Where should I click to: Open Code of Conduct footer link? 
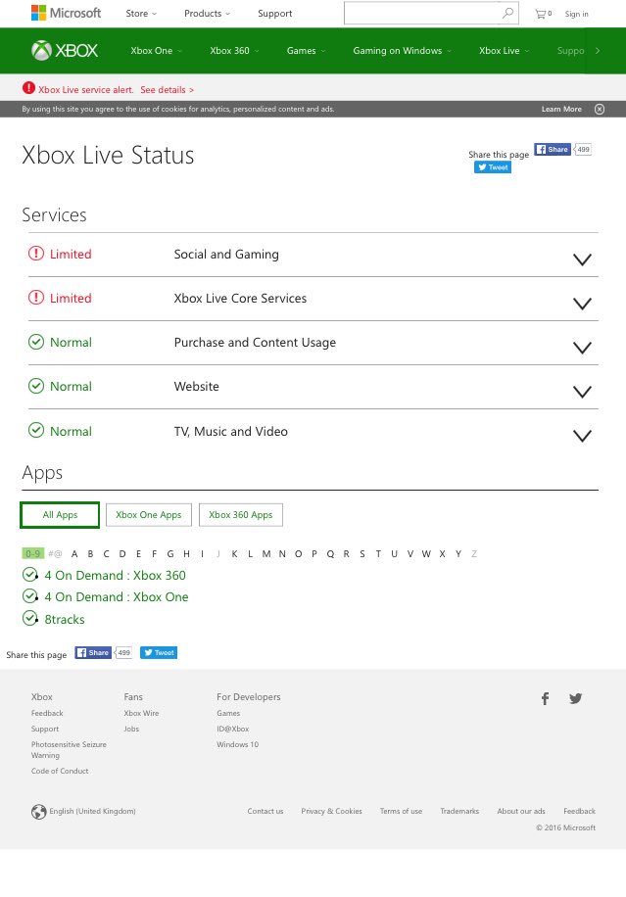(x=60, y=771)
